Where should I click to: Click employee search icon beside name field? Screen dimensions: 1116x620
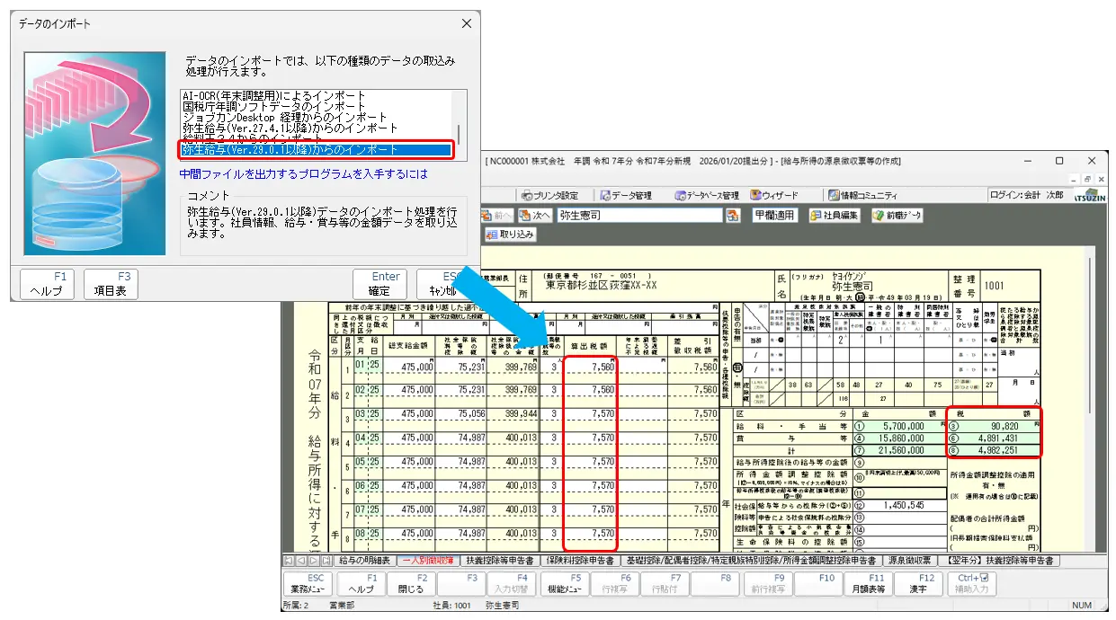coord(733,216)
